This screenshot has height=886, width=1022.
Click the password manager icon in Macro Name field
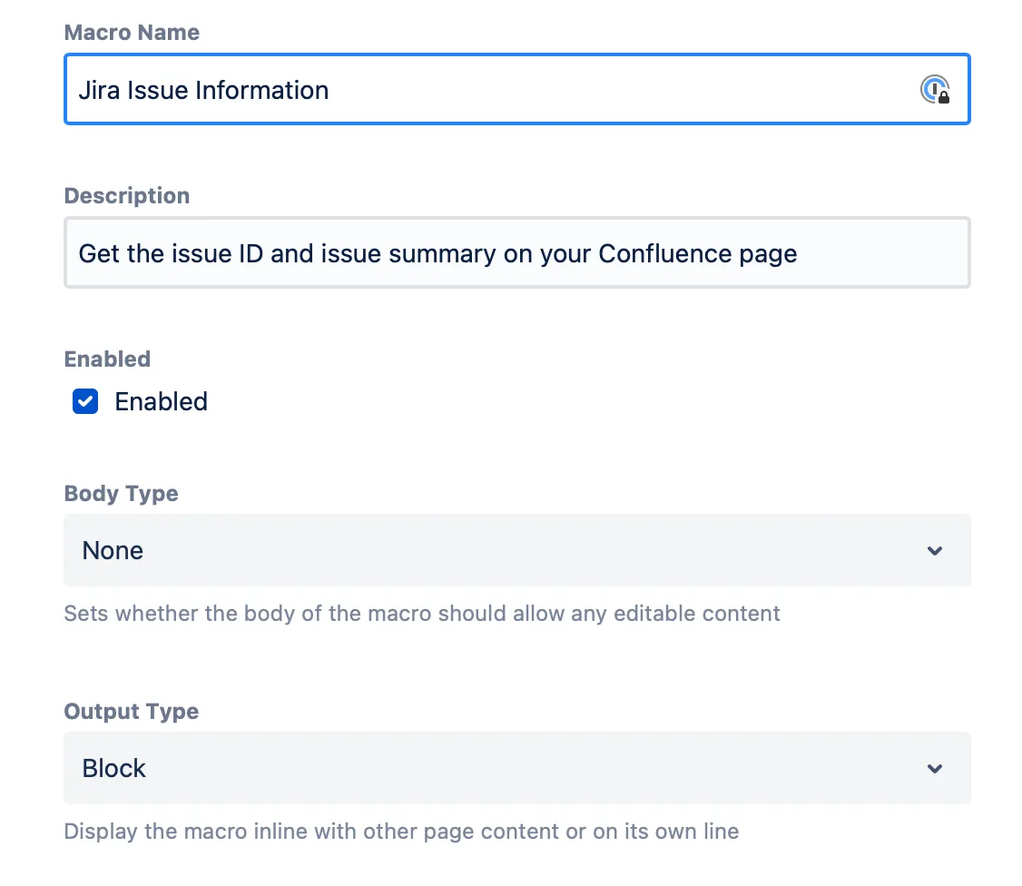(935, 89)
